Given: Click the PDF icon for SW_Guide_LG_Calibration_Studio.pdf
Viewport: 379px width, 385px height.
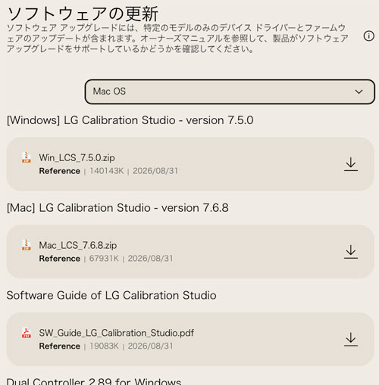Looking at the screenshot, I should (27, 333).
